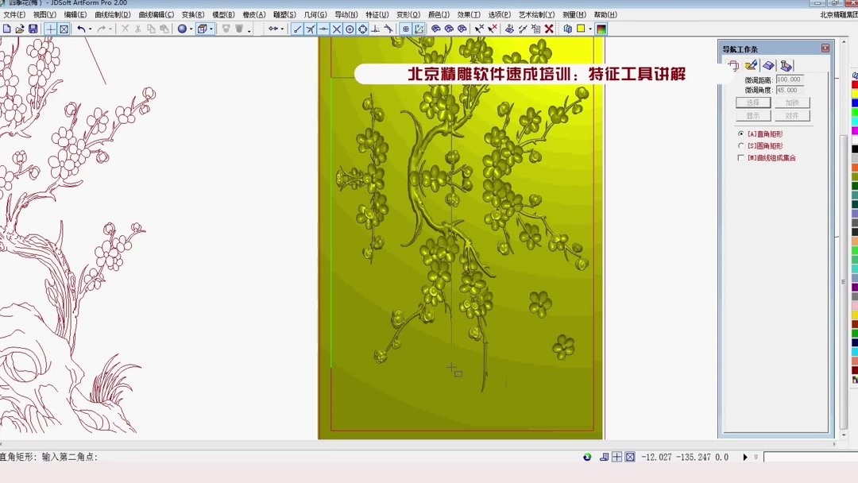Expand the dropdown next to the arrow style tool
The image size is (858, 483).
(280, 29)
